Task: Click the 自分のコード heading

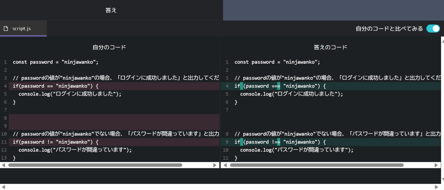Action: tap(109, 47)
